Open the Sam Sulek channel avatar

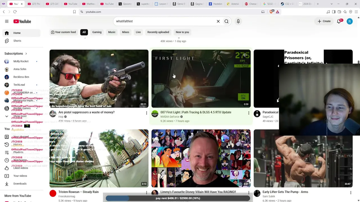[x=257, y=193]
